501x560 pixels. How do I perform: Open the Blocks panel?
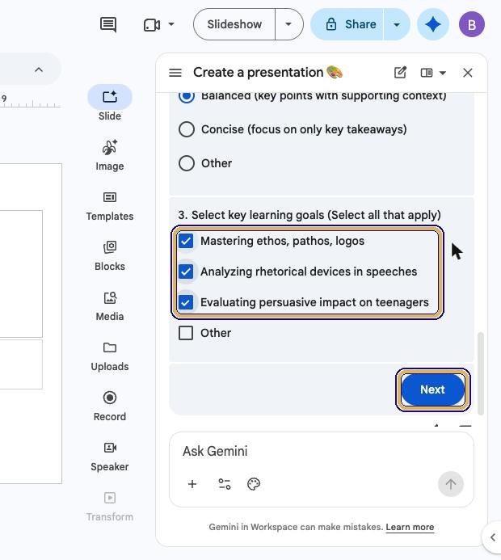tap(110, 255)
